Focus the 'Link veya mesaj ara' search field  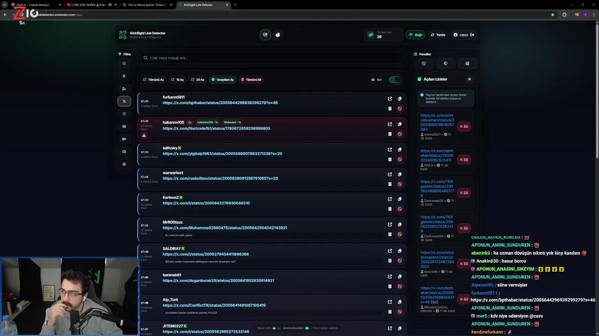(x=271, y=58)
